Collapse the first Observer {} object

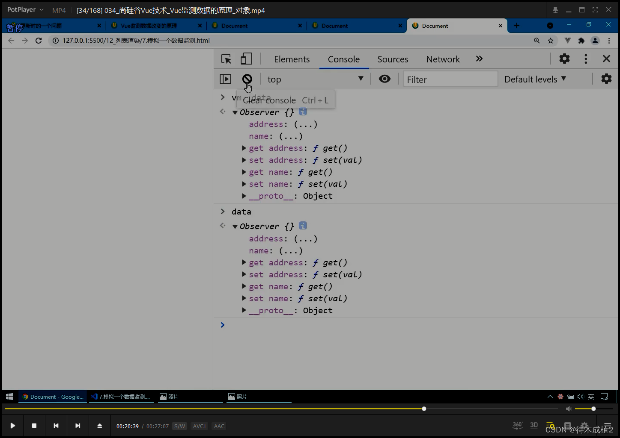[235, 112]
